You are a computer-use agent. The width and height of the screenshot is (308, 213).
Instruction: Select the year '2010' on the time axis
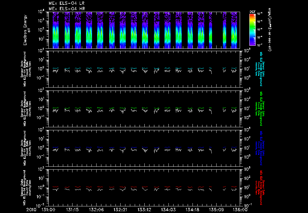(x=32, y=210)
